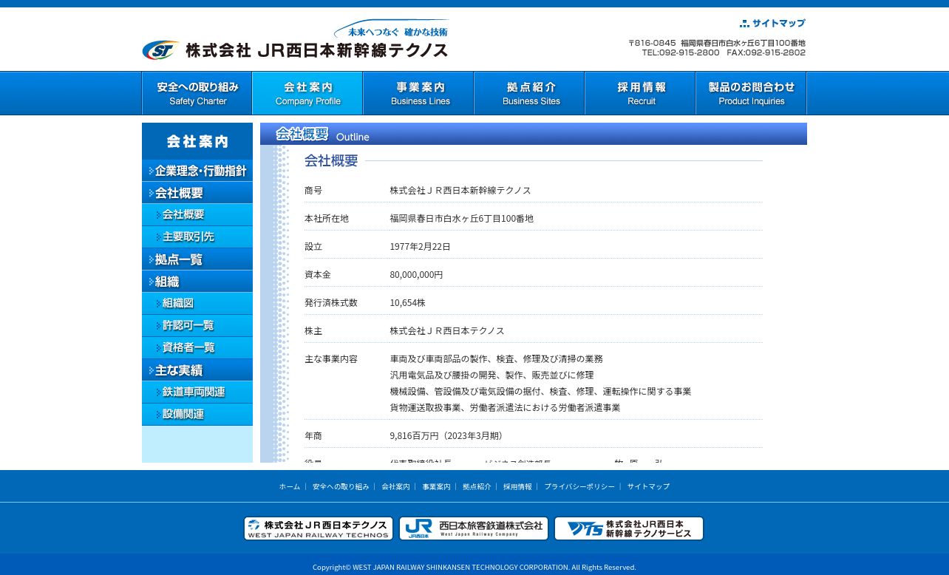Click the 拠点紹介 footer link
Screen dimensions: 949x575
pyautogui.click(x=477, y=486)
